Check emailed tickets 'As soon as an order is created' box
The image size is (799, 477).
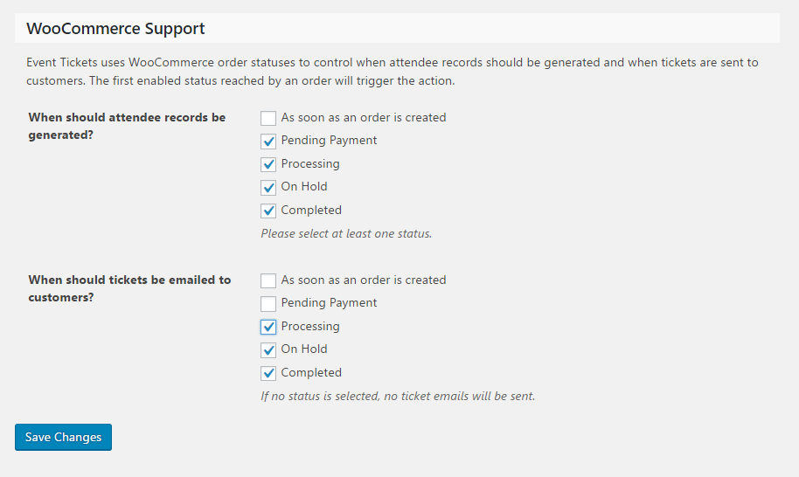[x=268, y=280]
